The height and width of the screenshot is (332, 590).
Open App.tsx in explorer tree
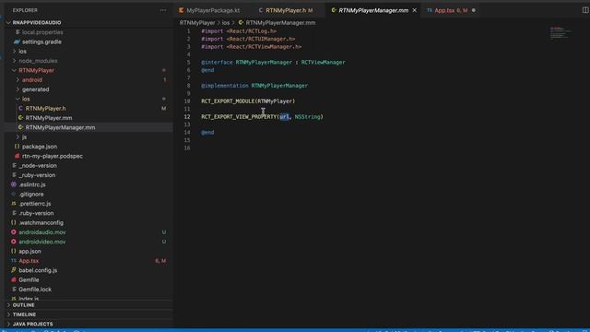coord(29,260)
